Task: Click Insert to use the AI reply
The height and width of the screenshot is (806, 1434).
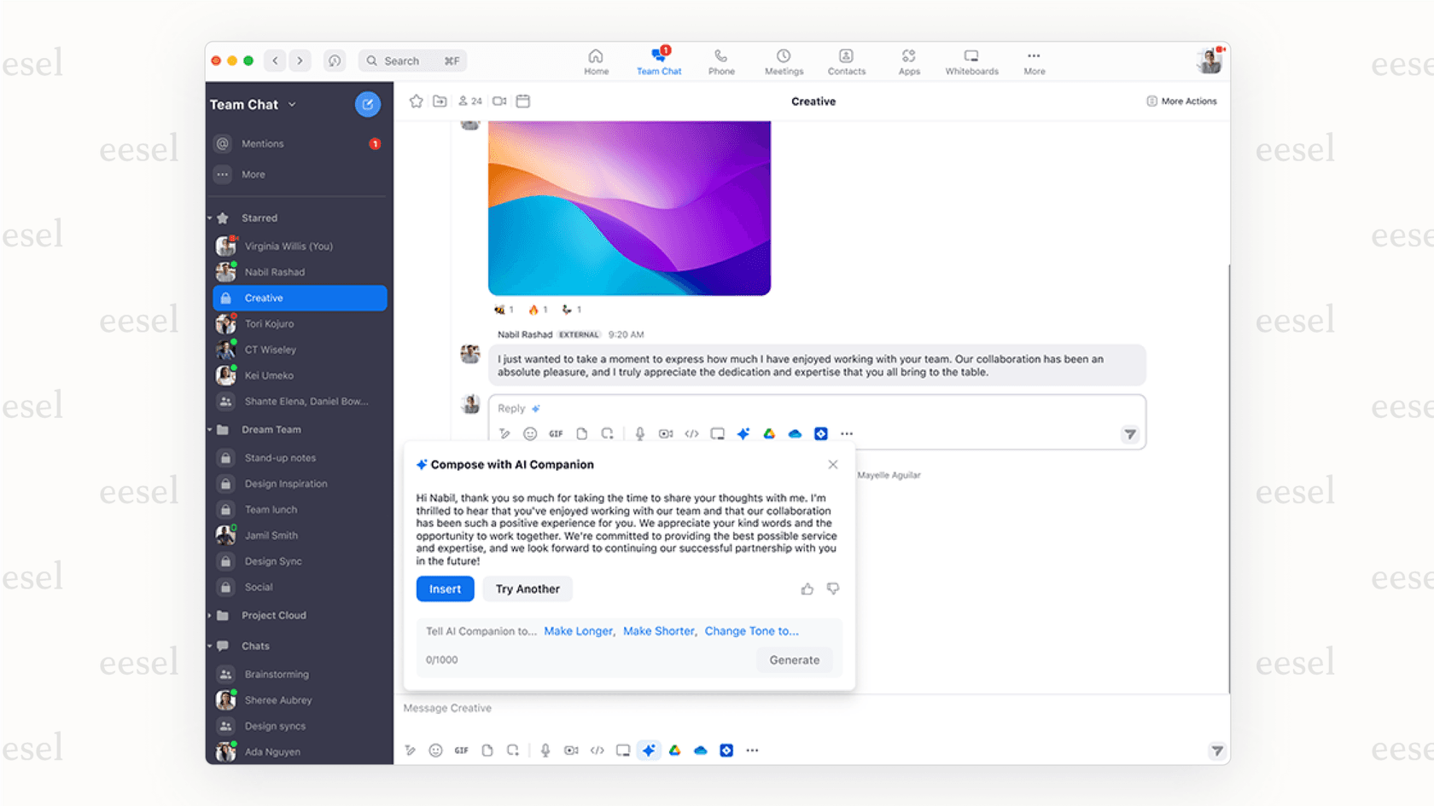Action: pyautogui.click(x=445, y=589)
